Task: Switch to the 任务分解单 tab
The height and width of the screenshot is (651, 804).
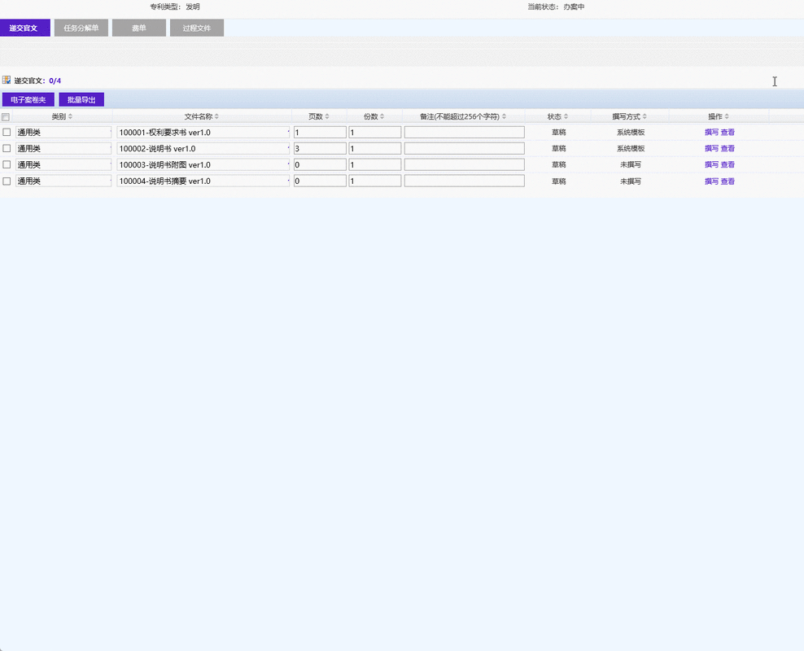Action: tap(81, 28)
